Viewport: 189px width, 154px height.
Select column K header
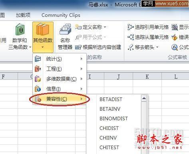coord(147,77)
